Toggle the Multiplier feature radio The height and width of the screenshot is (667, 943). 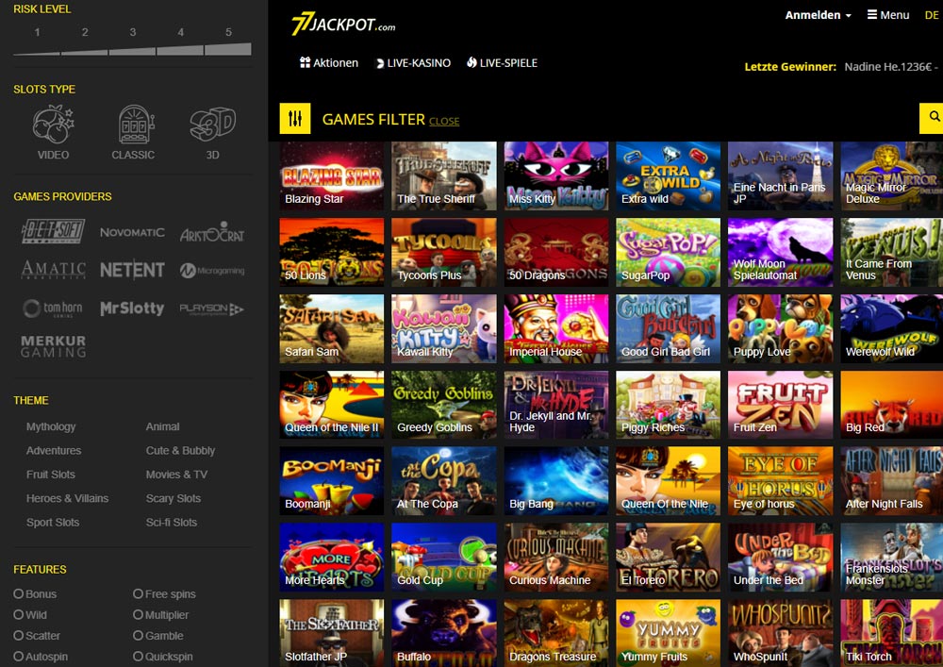tap(139, 615)
